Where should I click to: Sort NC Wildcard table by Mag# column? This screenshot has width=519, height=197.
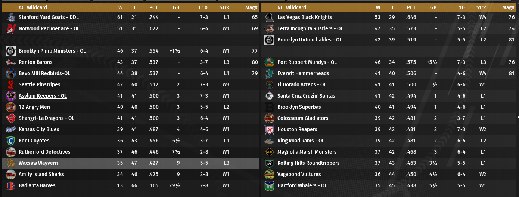pyautogui.click(x=508, y=7)
